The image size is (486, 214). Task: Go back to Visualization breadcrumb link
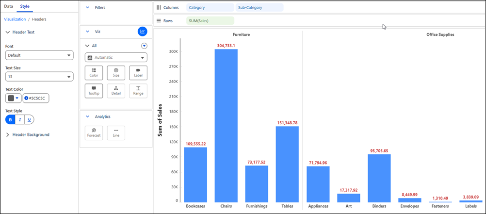tap(15, 19)
